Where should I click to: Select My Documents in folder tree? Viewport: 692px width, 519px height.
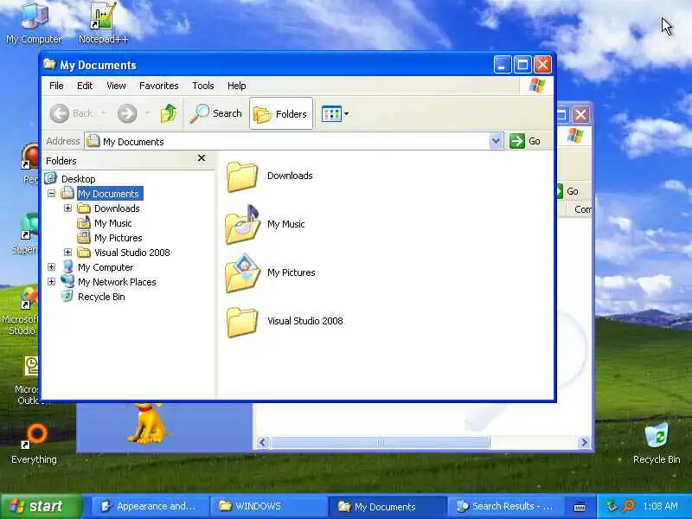coord(109,193)
